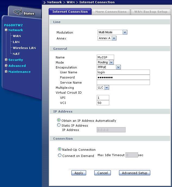Select LAN in the sidebar

(16, 42)
